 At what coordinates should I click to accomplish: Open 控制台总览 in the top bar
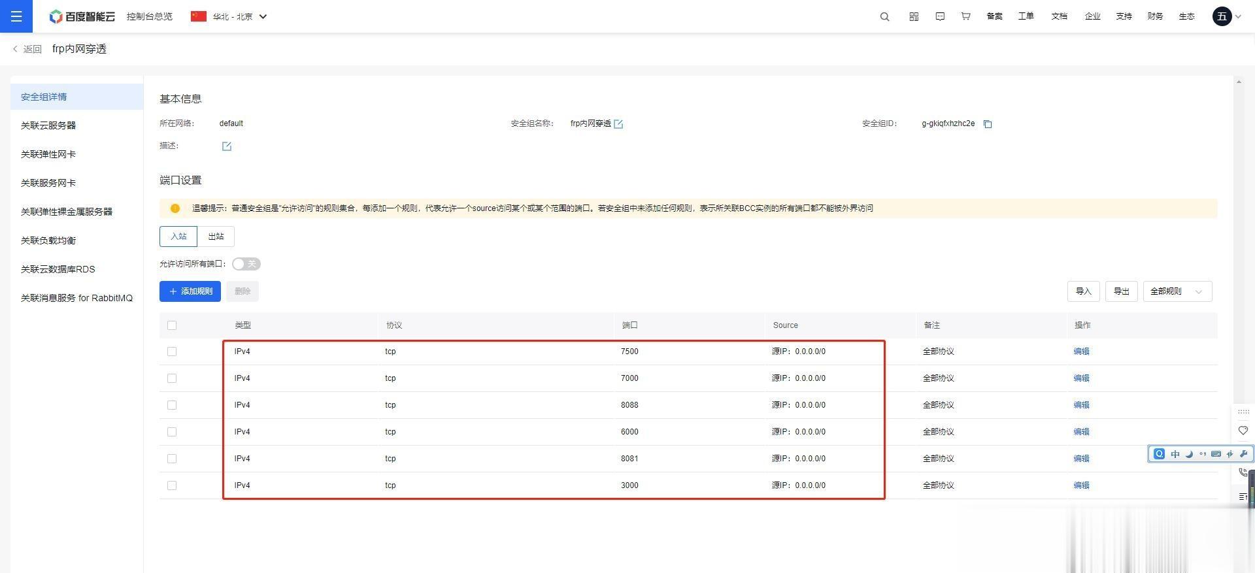point(150,16)
